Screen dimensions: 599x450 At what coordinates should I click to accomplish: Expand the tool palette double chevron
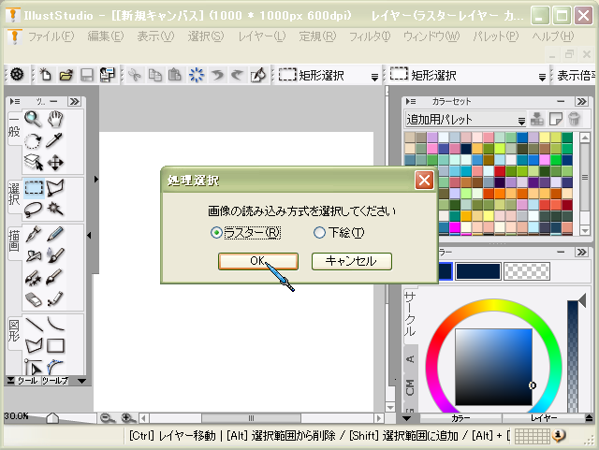pos(75,101)
